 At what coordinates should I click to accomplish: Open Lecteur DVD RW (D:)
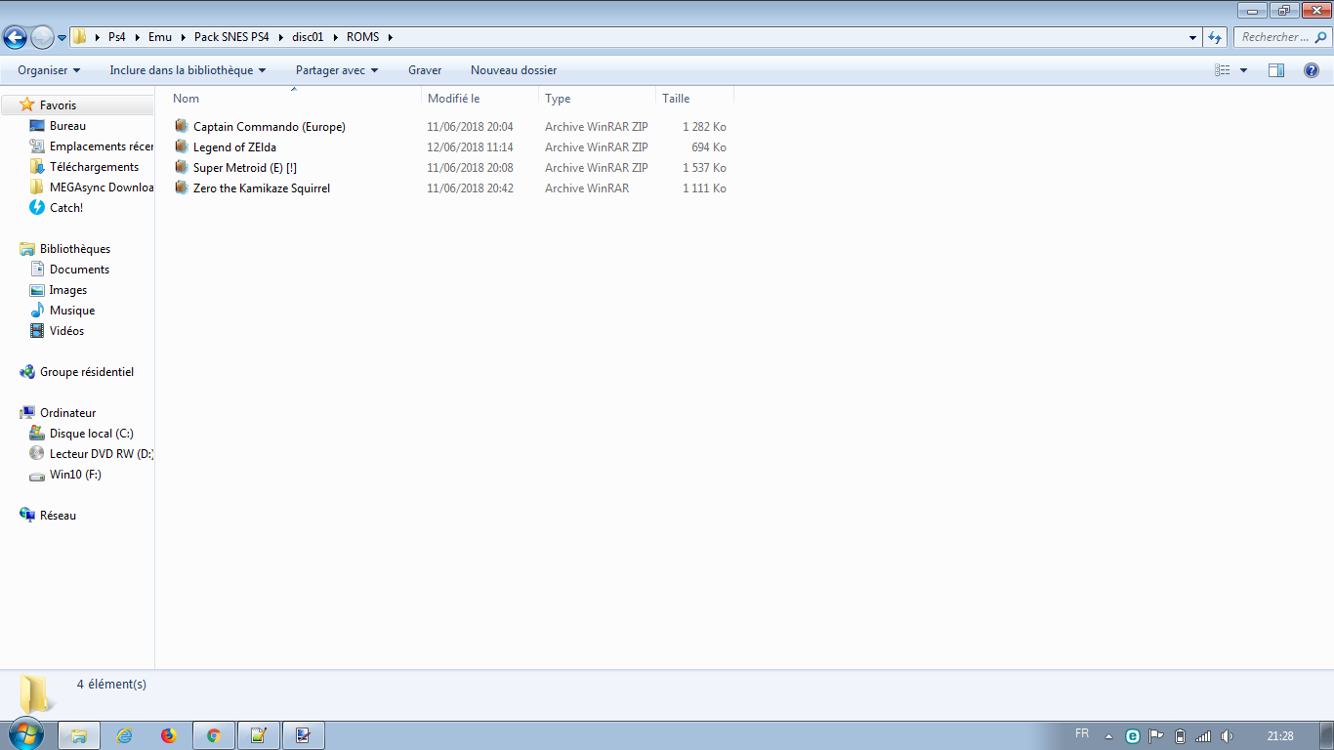(x=102, y=454)
